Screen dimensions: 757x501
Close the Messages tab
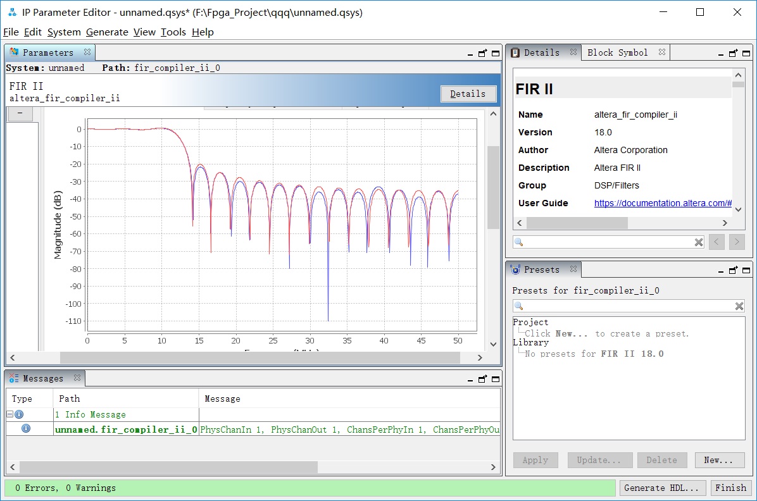(x=77, y=378)
